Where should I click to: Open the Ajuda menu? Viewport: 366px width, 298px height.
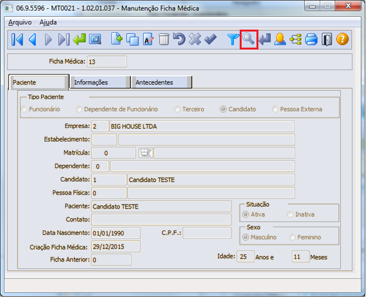[48, 23]
